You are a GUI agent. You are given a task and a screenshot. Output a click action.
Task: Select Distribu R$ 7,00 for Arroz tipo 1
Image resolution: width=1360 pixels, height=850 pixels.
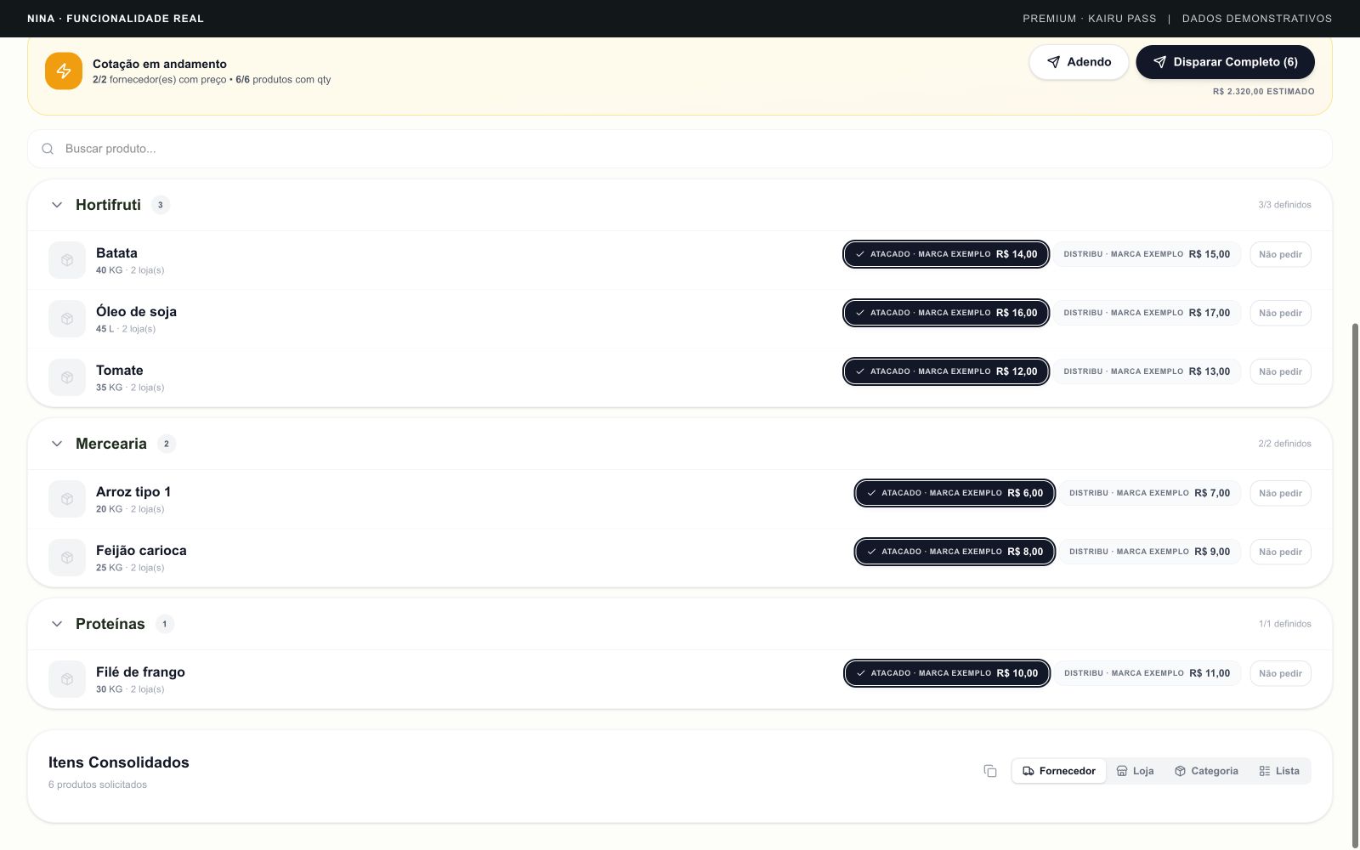click(x=1150, y=493)
